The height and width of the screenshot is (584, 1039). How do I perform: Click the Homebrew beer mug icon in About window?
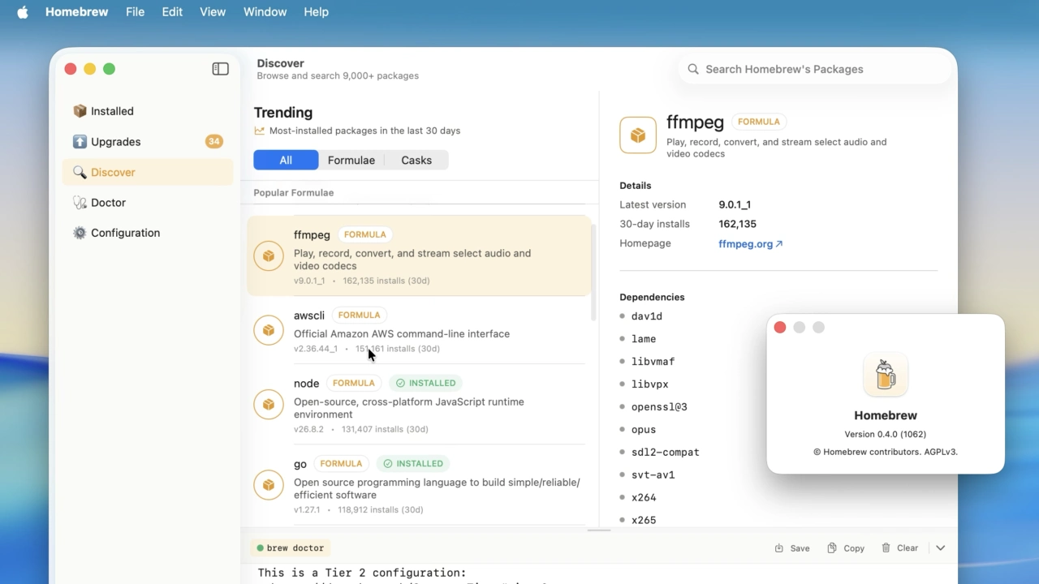886,375
